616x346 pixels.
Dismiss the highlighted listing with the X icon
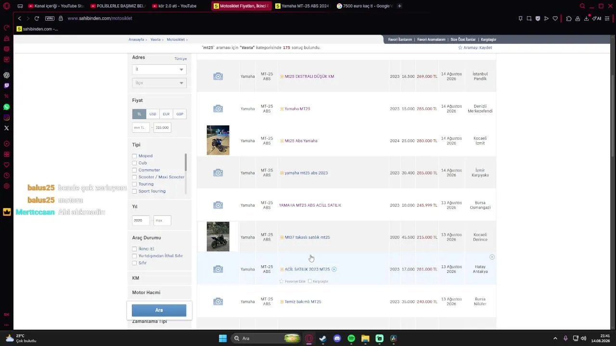pos(492,257)
